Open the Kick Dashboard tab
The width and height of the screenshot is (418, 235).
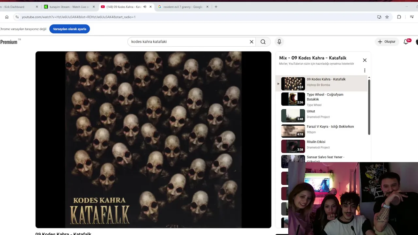pos(16,7)
